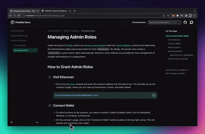Image resolution: width=205 pixels, height=134 pixels.
Task: Jump to Write Contract in page outline
Action: 174,47
